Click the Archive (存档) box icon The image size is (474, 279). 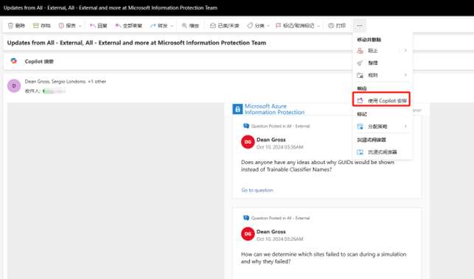click(x=35, y=26)
